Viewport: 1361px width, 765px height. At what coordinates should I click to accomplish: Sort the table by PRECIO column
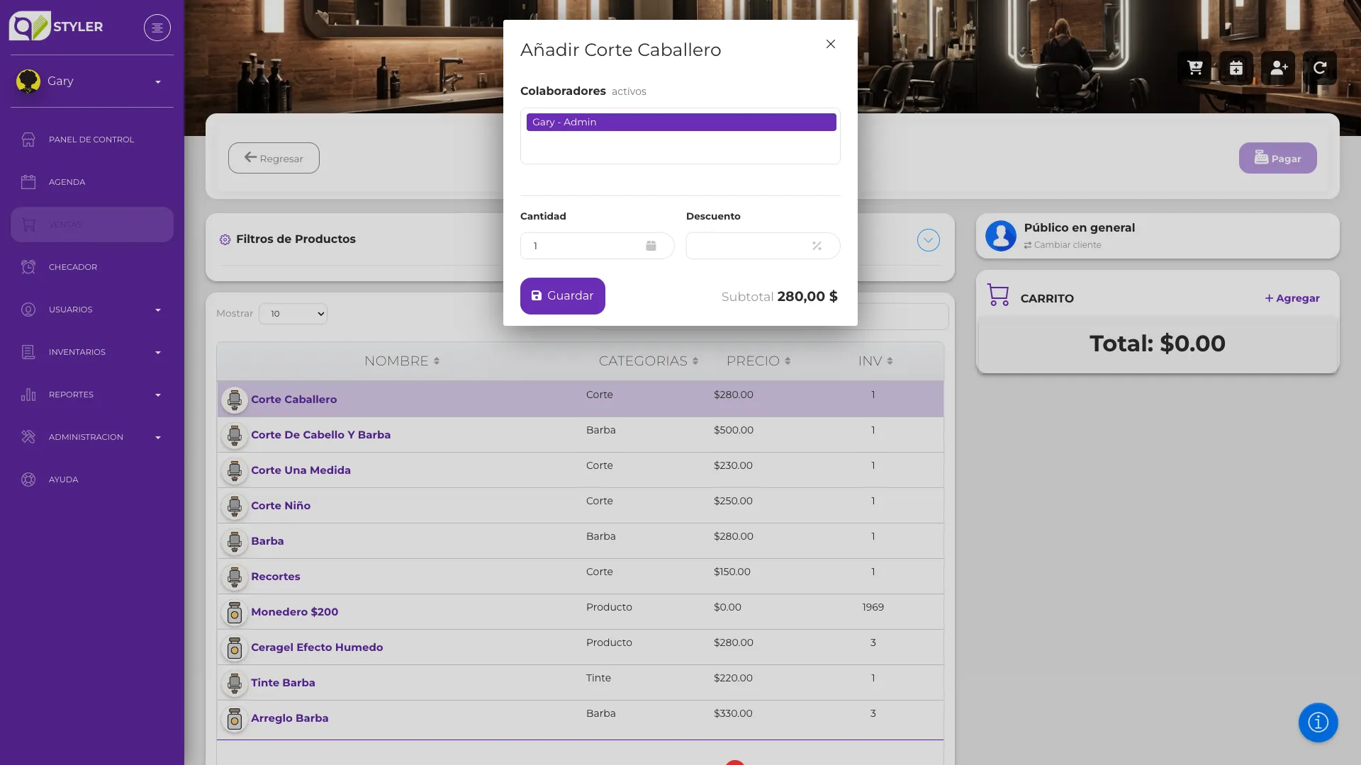(x=758, y=361)
